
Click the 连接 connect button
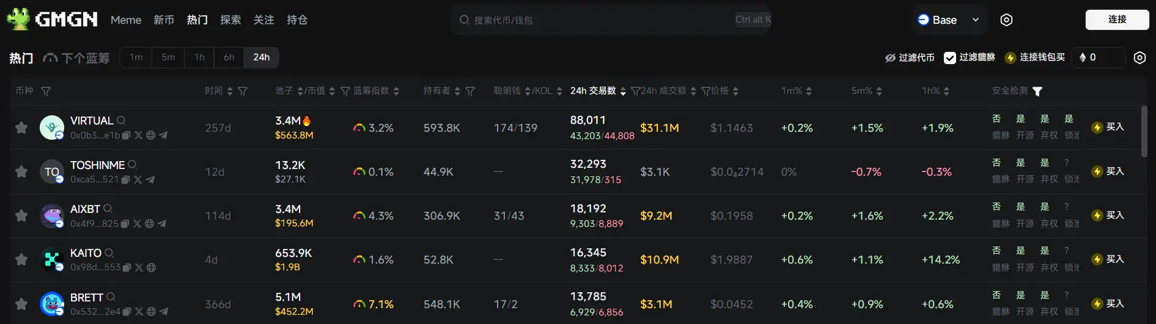click(1117, 20)
